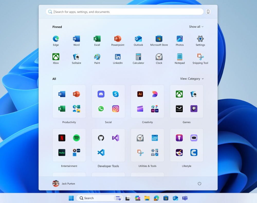Open Microsoft Teams on the taskbar
257x203 pixels.
(185, 198)
